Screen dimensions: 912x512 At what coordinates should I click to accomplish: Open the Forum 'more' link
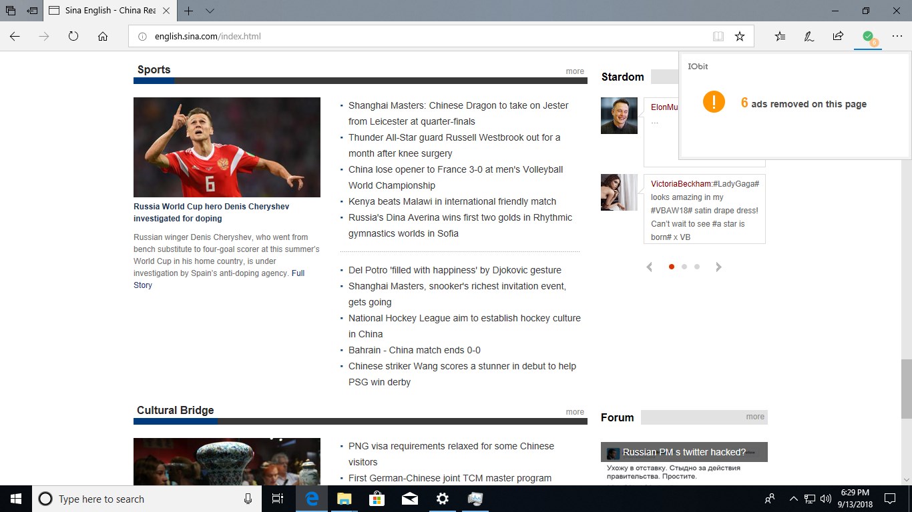click(x=755, y=417)
